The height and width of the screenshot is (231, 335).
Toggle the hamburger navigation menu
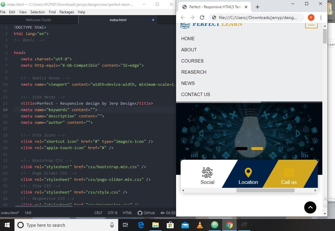pos(311,25)
